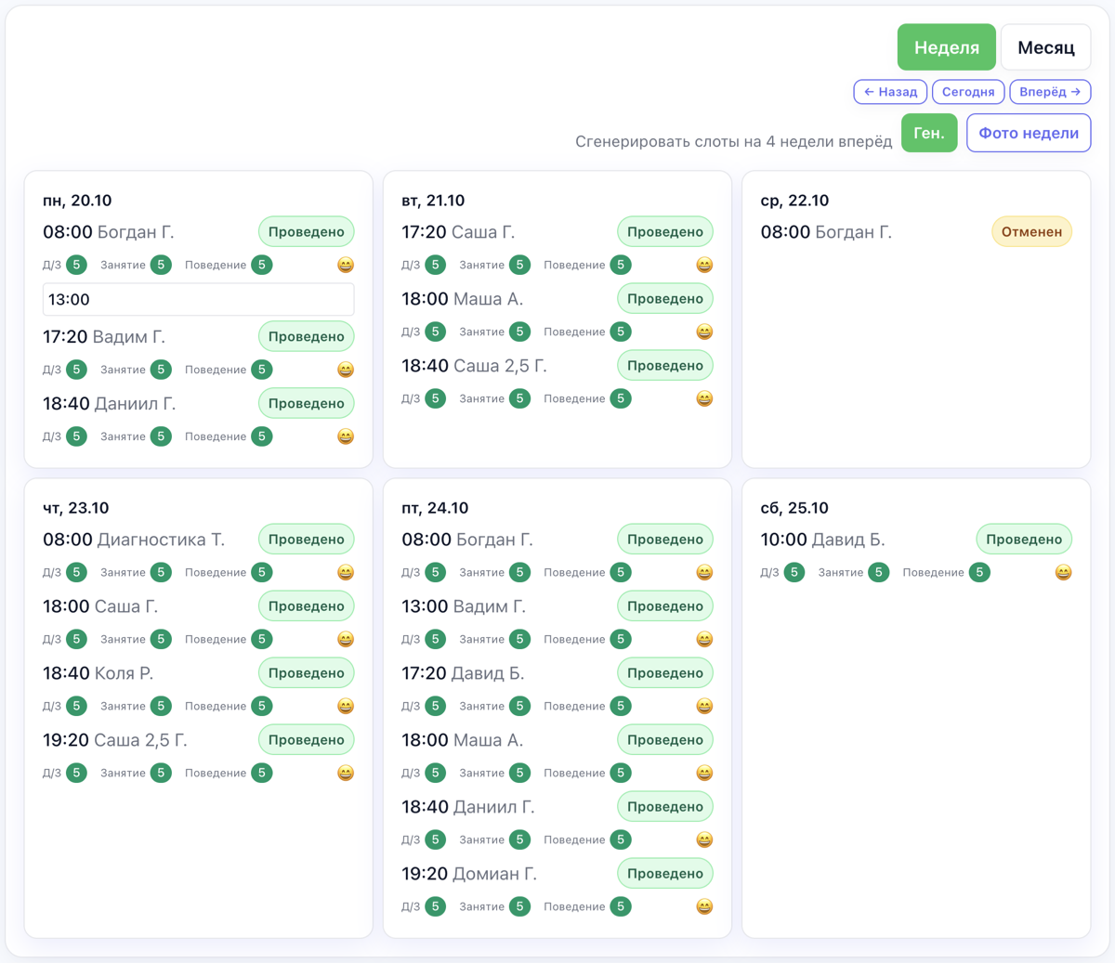Viewport: 1115px width, 963px height.
Task: Go to next week with Вперёд
Action: point(1050,92)
